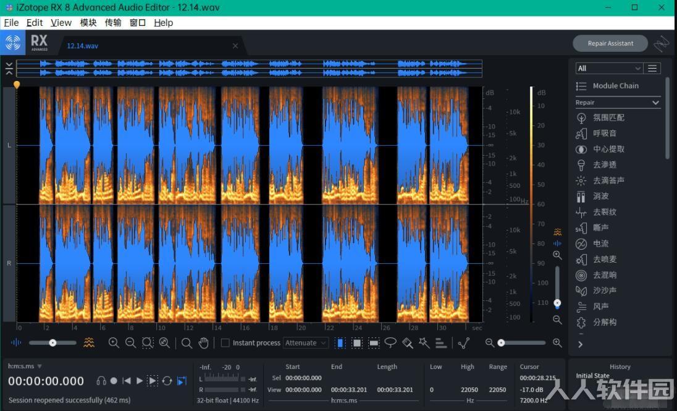Open the Help menu
677x411 pixels.
[x=163, y=22]
